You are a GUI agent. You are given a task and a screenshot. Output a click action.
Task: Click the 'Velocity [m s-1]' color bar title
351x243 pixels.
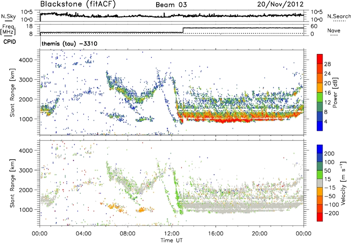click(343, 183)
